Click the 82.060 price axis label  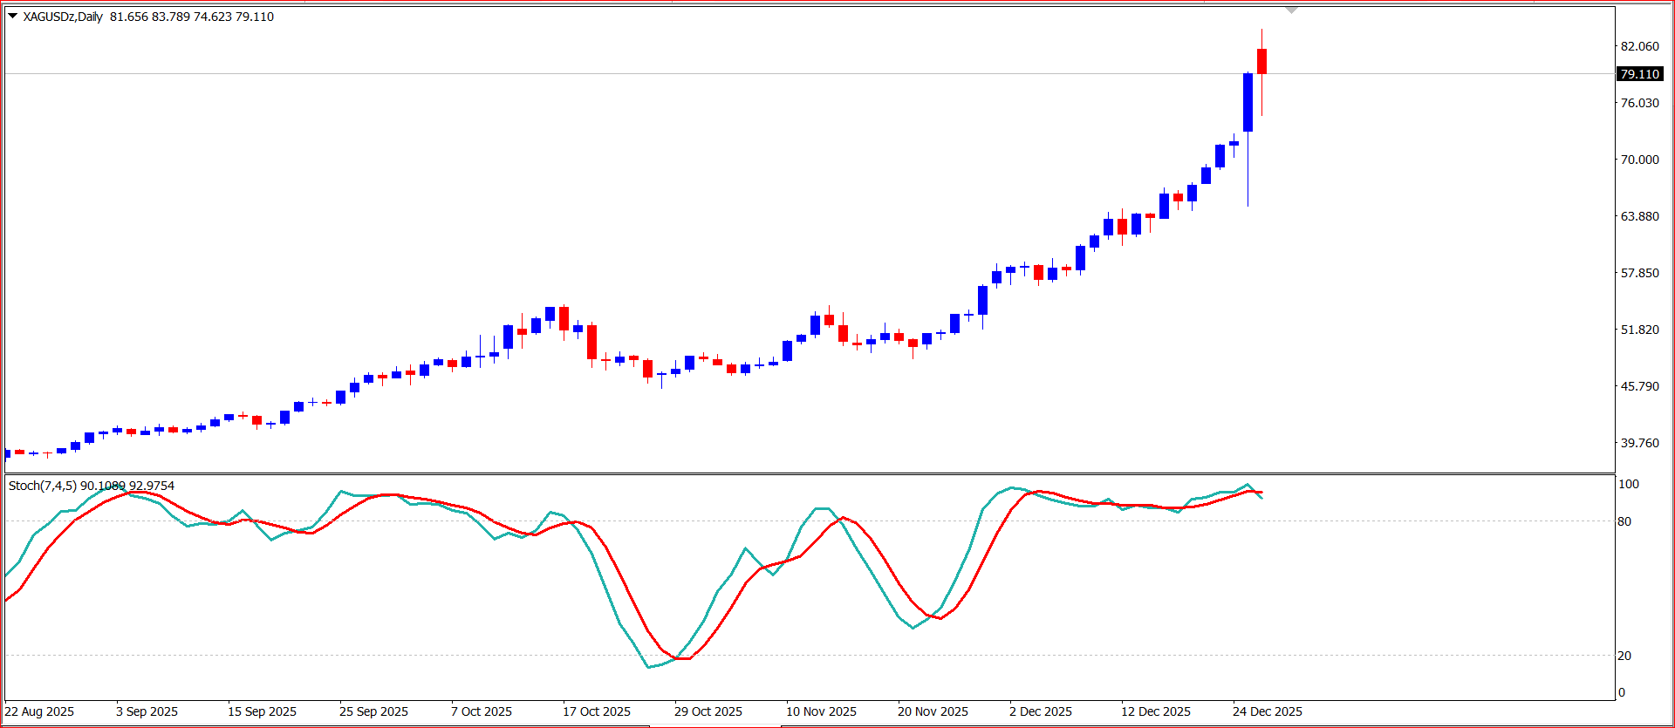tap(1639, 46)
